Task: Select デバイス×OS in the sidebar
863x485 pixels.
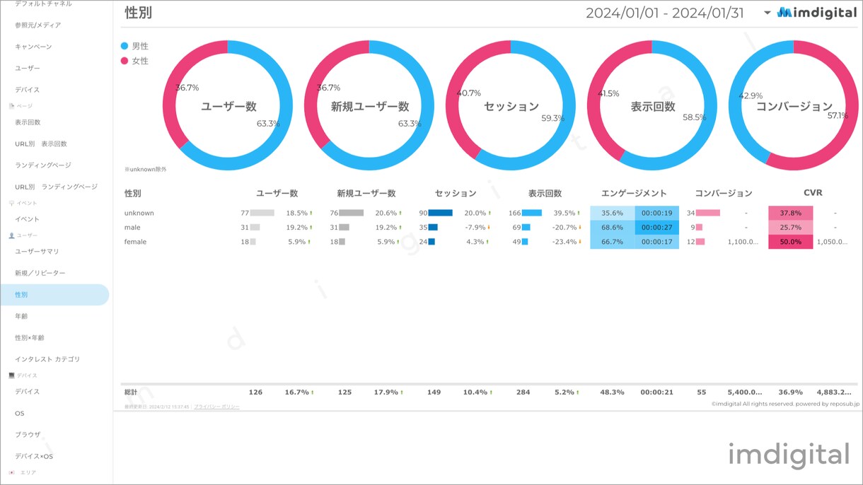Action: pyautogui.click(x=34, y=456)
